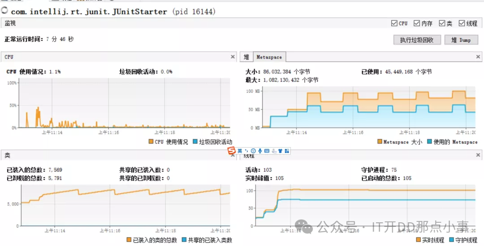Close the 线程 chart panel
This screenshot has width=484, height=246.
(x=478, y=155)
